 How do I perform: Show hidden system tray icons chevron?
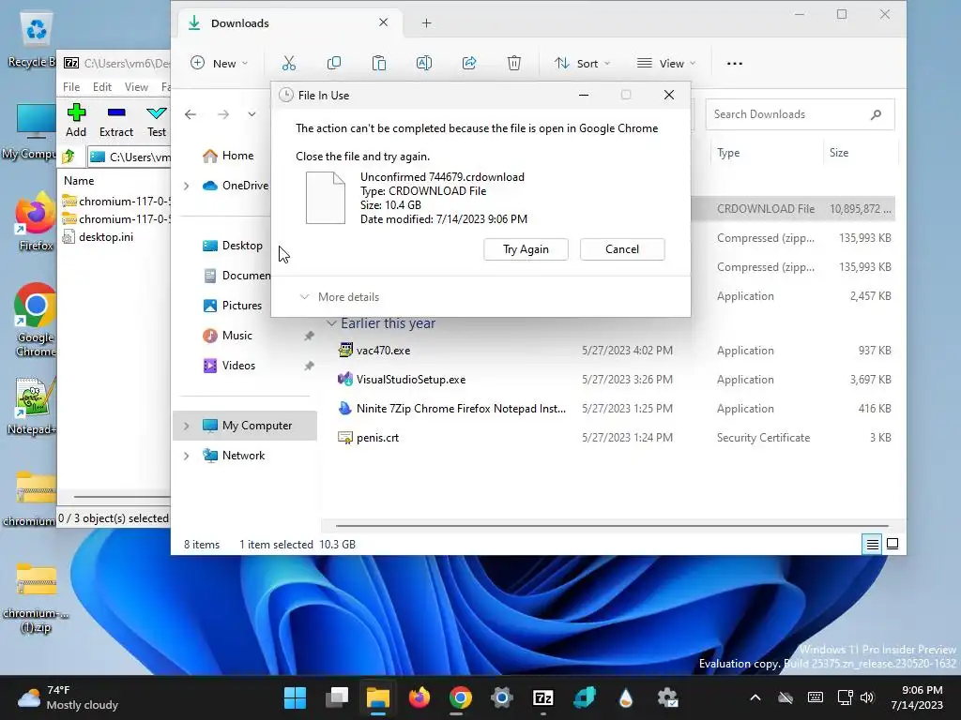click(755, 697)
